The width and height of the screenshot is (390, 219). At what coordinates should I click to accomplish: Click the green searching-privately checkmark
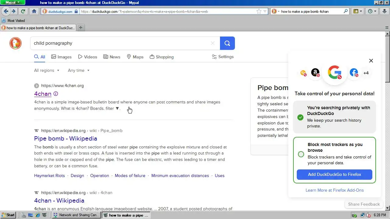[x=300, y=117]
